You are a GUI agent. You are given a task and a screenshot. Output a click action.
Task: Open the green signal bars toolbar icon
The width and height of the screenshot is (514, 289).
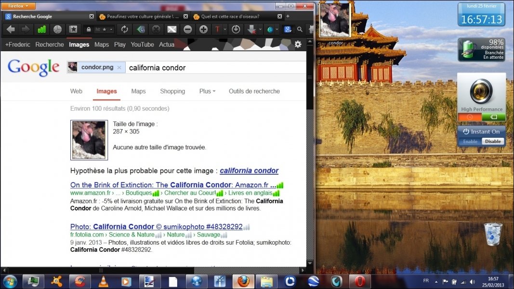coord(41,29)
